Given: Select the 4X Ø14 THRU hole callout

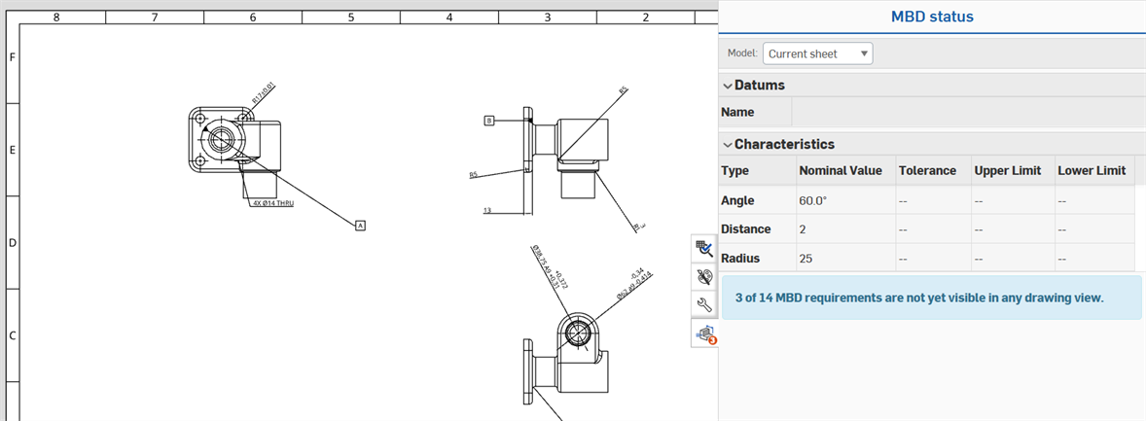Looking at the screenshot, I should pyautogui.click(x=272, y=203).
